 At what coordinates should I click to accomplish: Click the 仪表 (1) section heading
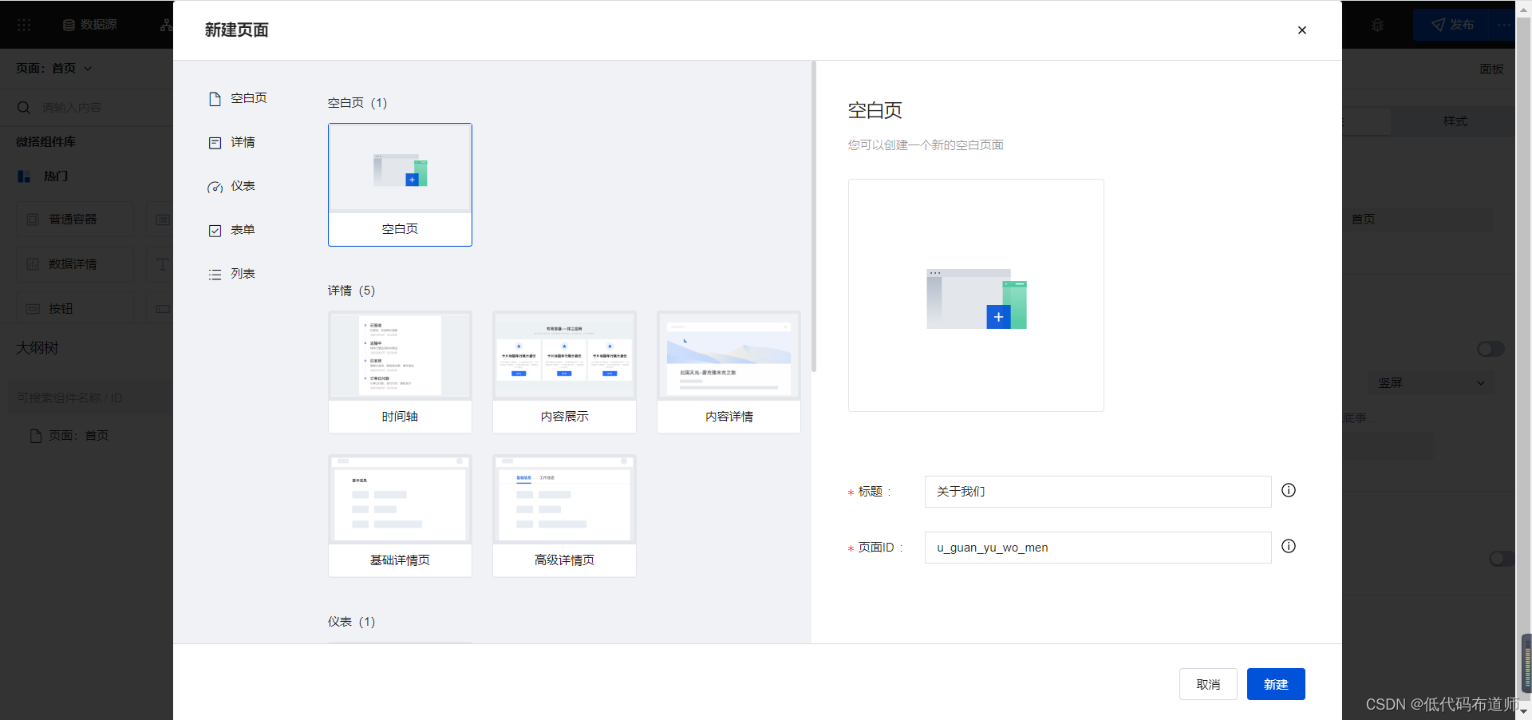(x=351, y=622)
